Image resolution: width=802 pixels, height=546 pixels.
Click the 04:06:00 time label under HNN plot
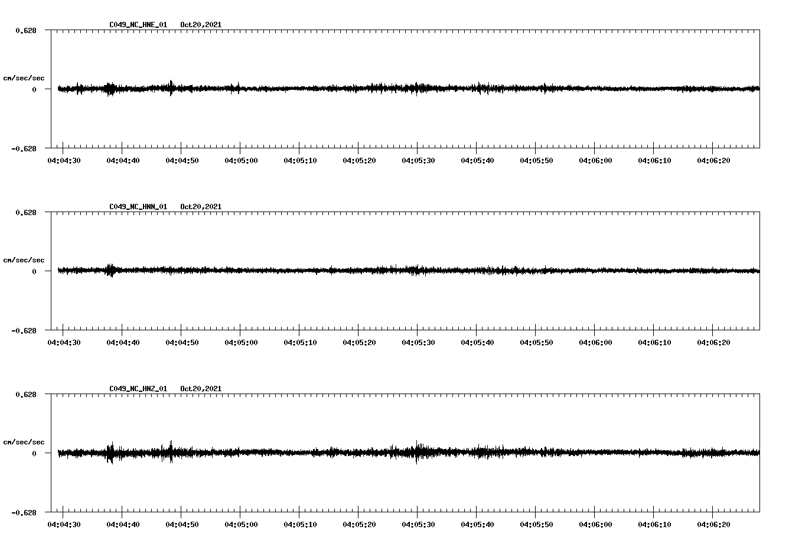click(595, 343)
